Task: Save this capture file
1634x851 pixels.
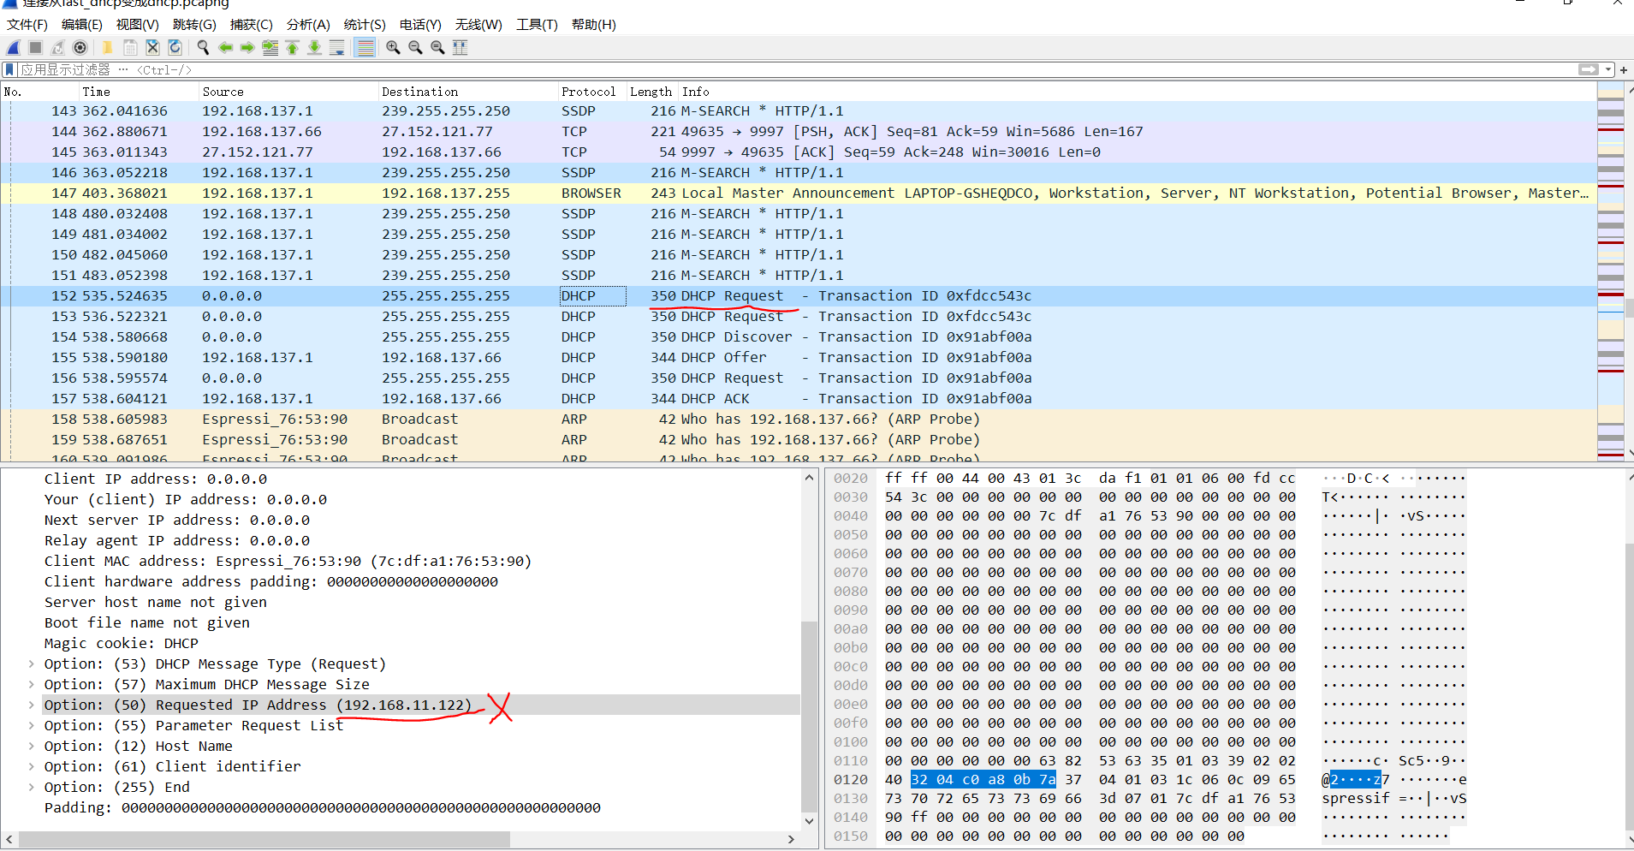Action: (x=130, y=48)
